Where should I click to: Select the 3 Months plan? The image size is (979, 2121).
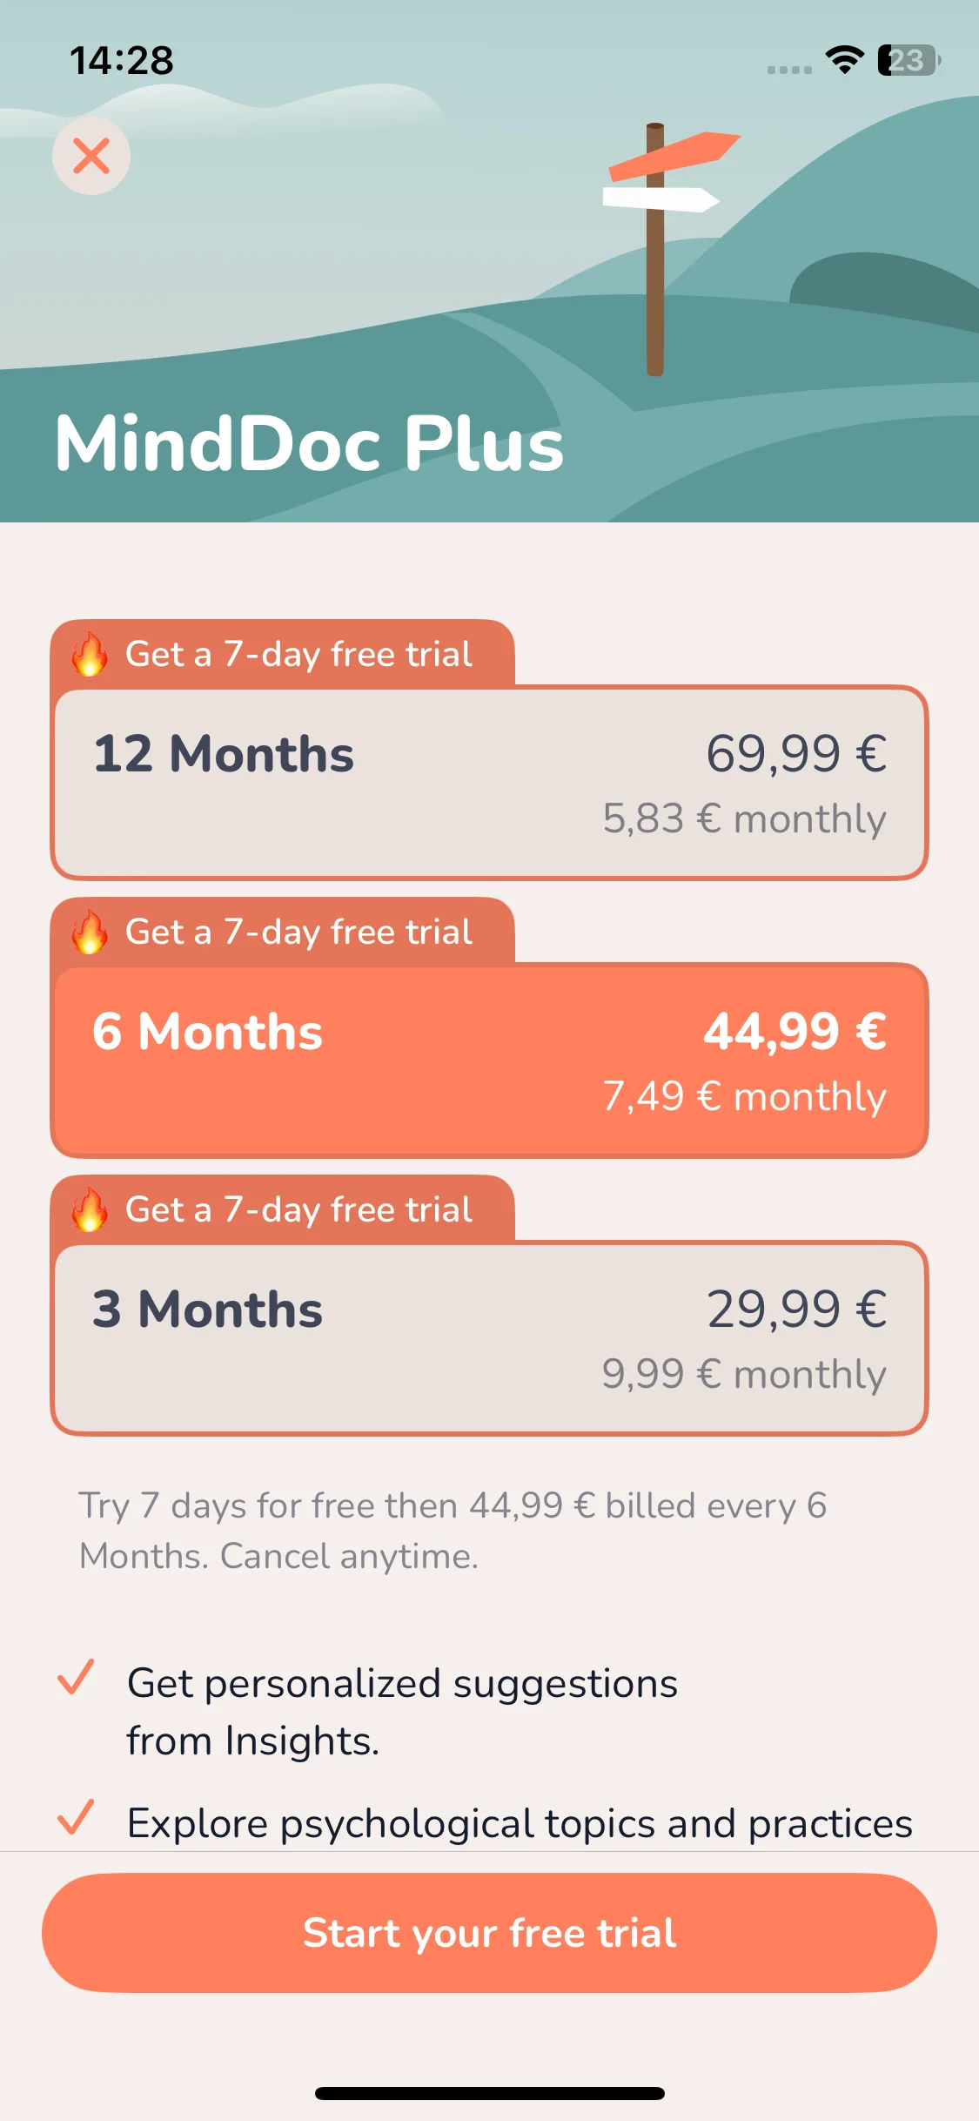tap(489, 1338)
